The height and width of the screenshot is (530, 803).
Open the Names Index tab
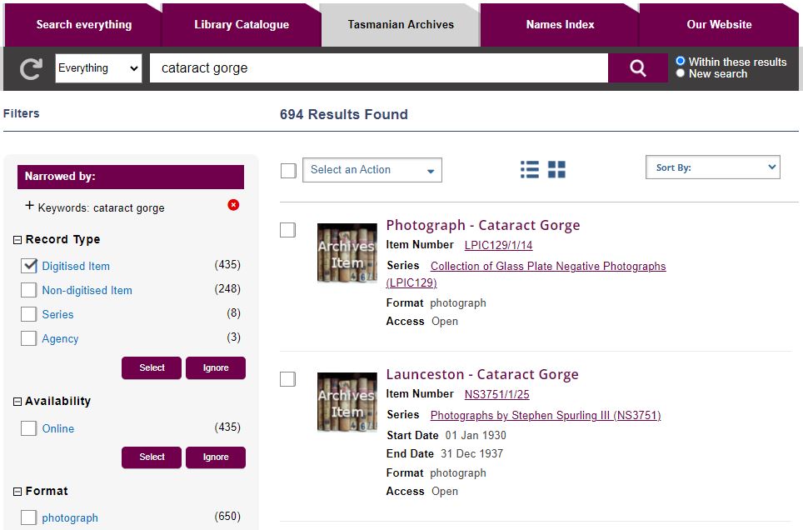(560, 24)
